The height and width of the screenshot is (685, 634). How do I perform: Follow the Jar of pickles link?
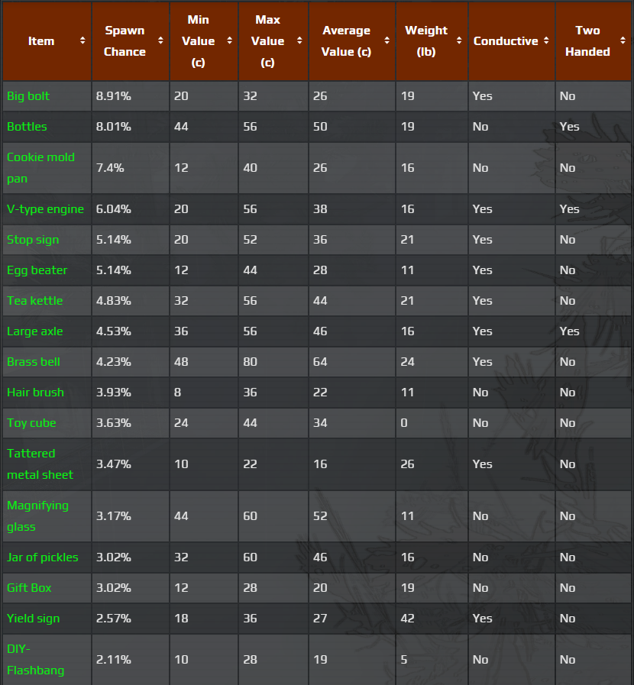click(x=42, y=557)
